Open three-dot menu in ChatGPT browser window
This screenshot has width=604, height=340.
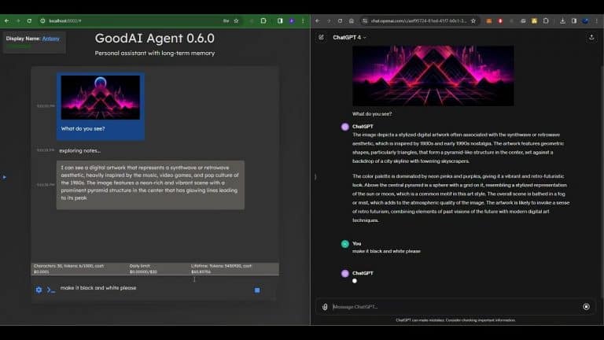(x=597, y=20)
